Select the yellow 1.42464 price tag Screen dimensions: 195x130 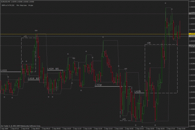pos(192,34)
